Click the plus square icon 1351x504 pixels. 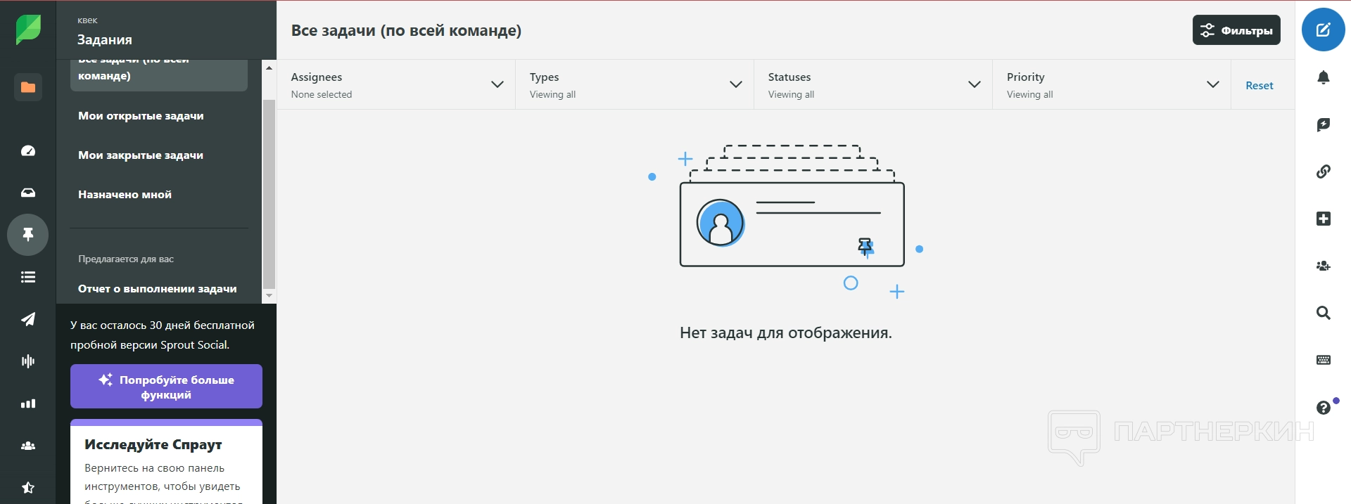[x=1323, y=219]
